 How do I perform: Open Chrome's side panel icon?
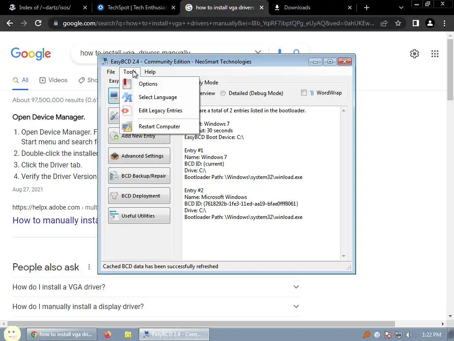416,23
